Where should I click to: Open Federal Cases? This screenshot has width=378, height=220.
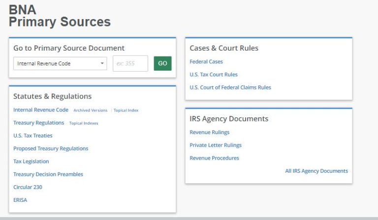pos(206,62)
